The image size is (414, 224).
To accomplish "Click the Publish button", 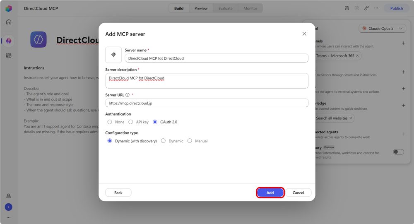I will coord(397,8).
